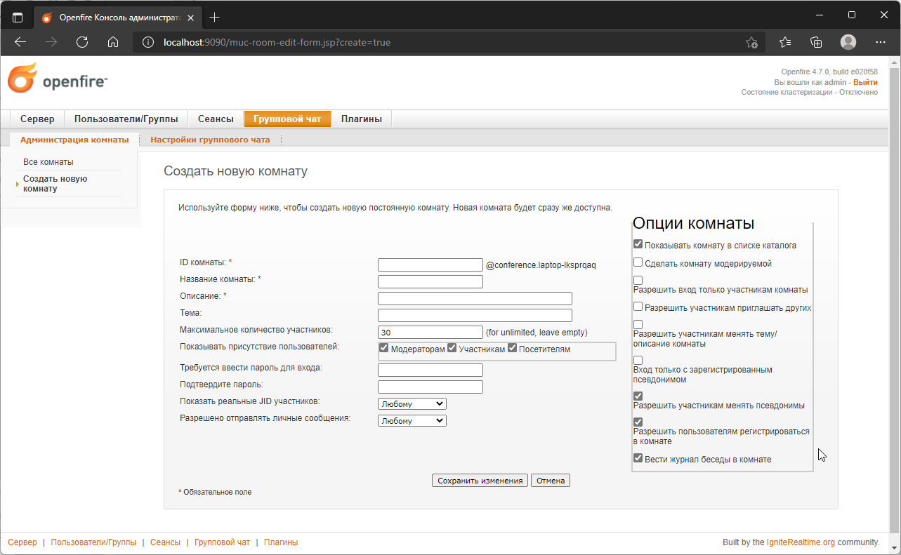This screenshot has width=901, height=555.
Task: Add page to favorites star icon
Action: click(751, 42)
